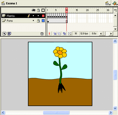This screenshot has width=118, height=115.
Task: Click the Escena 1 scene label
Action: click(12, 3)
